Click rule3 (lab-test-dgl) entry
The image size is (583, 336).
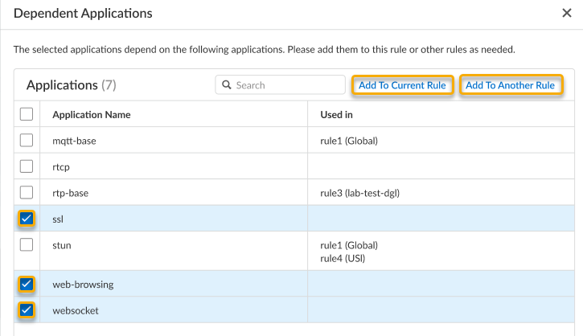click(x=359, y=192)
